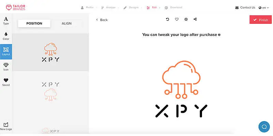Click the undo arrow icon
273x136 pixels.
pos(168,19)
